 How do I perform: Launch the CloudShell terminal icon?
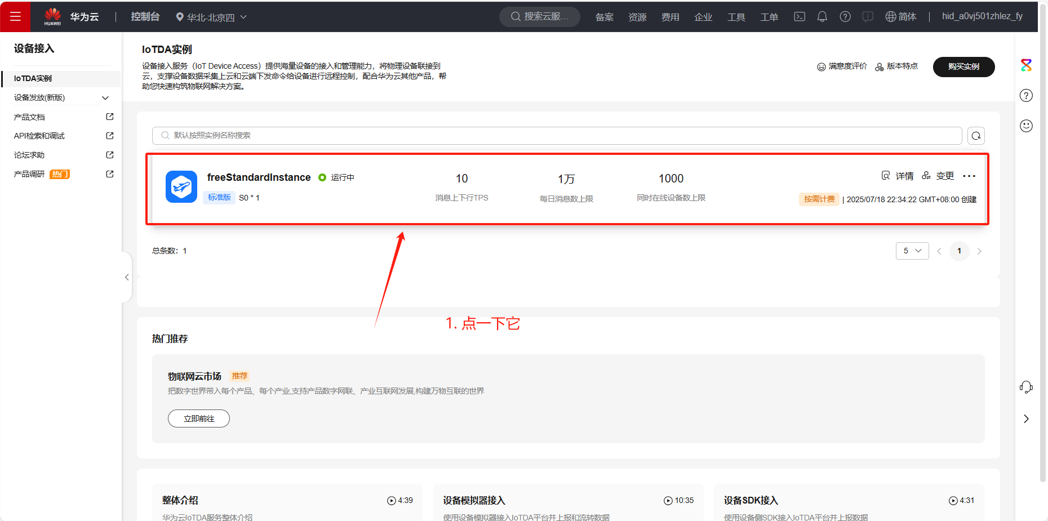coord(800,17)
